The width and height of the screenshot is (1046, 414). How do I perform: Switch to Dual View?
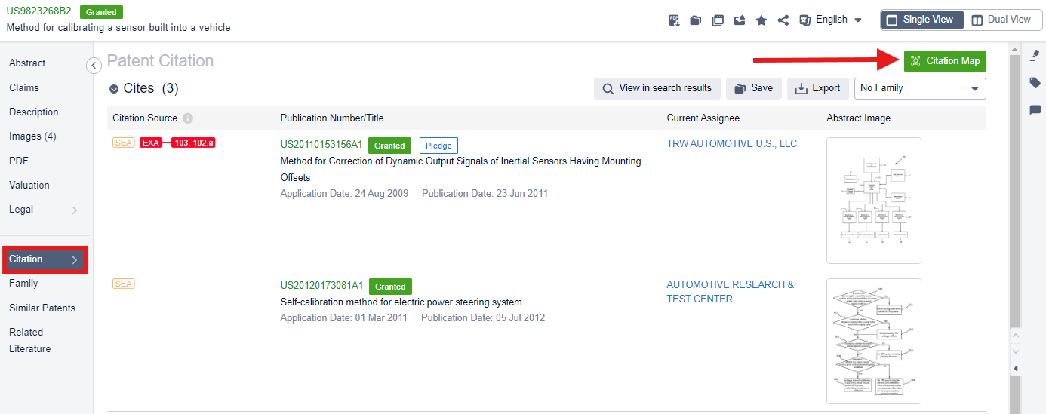(x=1001, y=20)
